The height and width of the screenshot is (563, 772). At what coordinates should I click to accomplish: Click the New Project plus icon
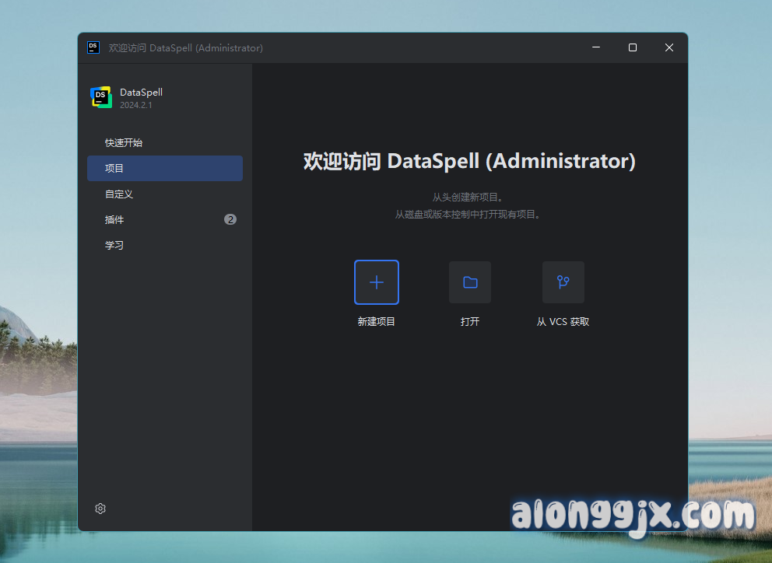point(377,282)
